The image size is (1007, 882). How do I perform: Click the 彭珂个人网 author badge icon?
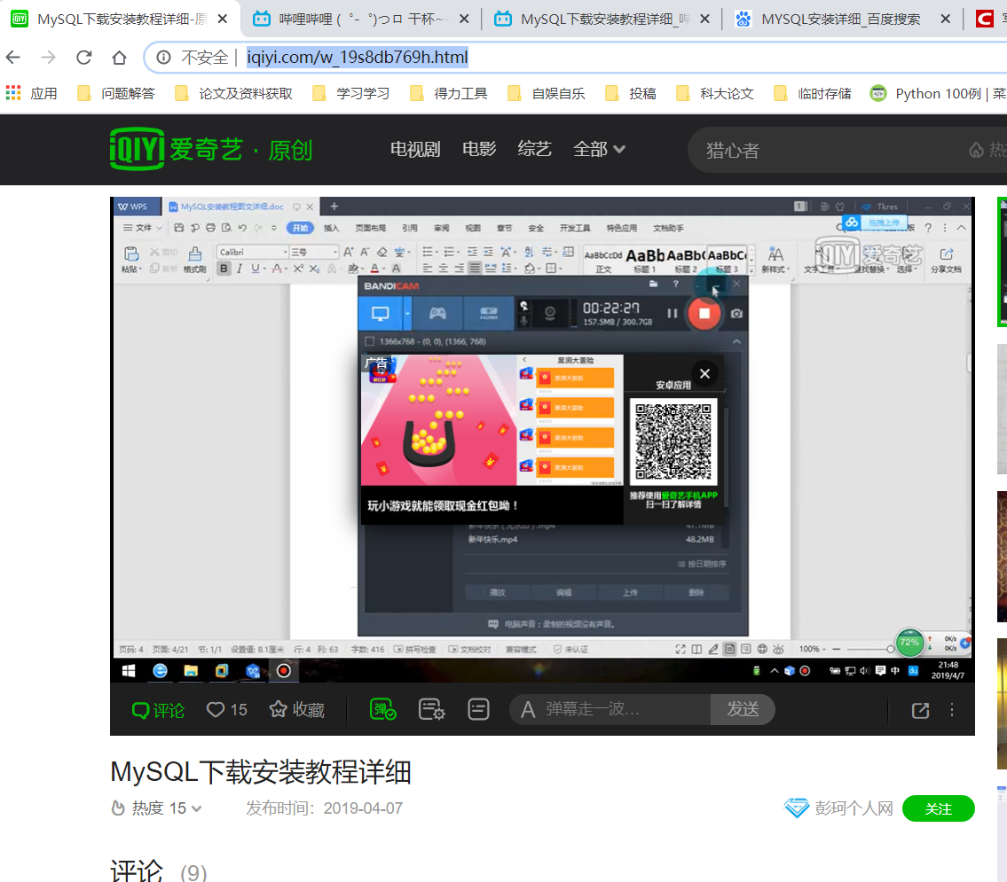(796, 808)
